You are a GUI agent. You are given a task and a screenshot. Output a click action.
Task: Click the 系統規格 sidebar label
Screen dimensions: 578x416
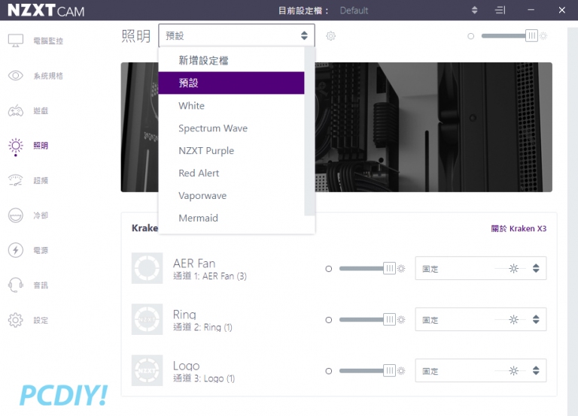pos(48,76)
